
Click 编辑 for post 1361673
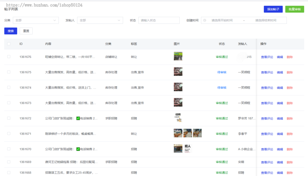(x=280, y=103)
